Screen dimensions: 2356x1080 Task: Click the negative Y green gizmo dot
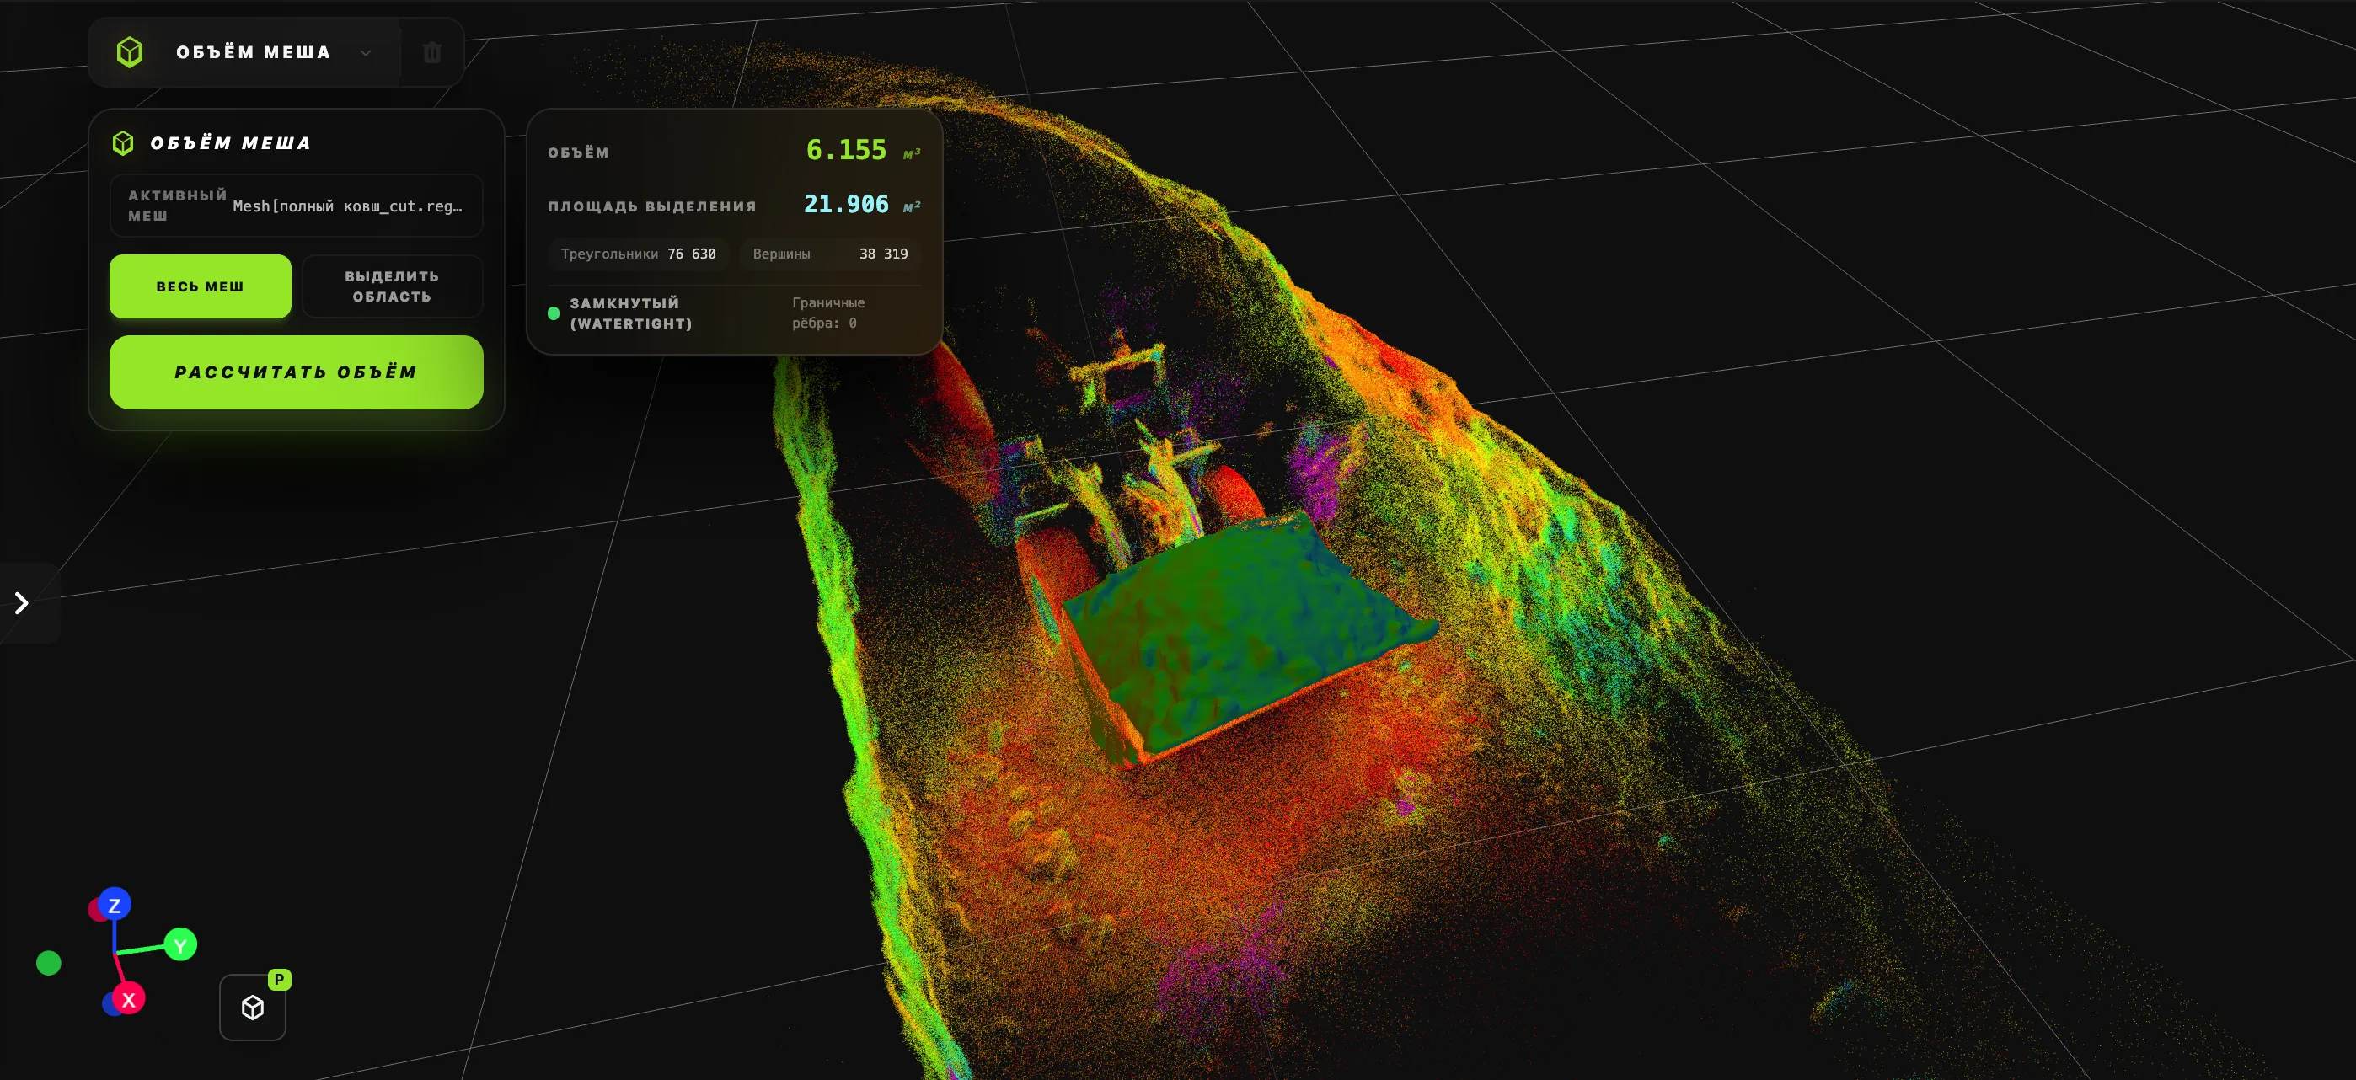(49, 963)
